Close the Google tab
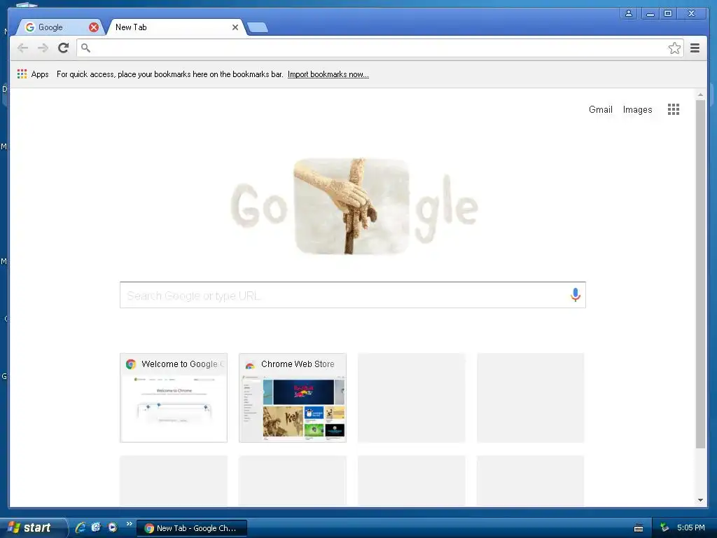The image size is (717, 538). click(94, 27)
